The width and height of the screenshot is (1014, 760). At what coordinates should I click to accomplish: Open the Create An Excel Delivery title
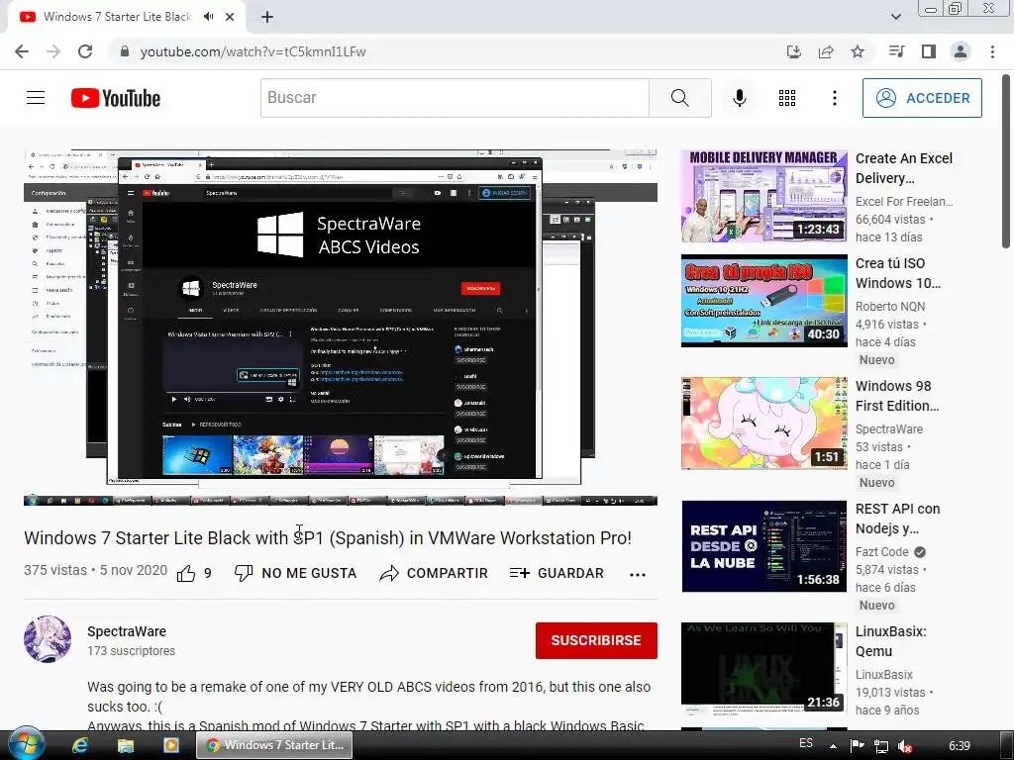click(904, 168)
